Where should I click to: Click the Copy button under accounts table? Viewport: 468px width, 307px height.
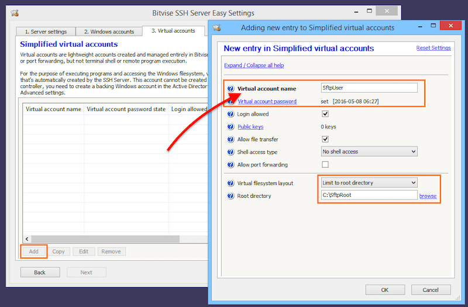[58, 252]
